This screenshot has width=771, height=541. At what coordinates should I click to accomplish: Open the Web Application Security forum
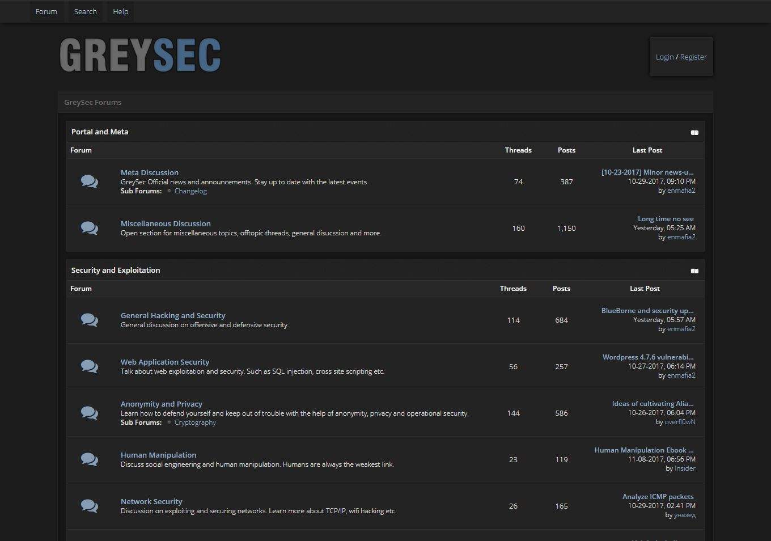[x=165, y=362]
